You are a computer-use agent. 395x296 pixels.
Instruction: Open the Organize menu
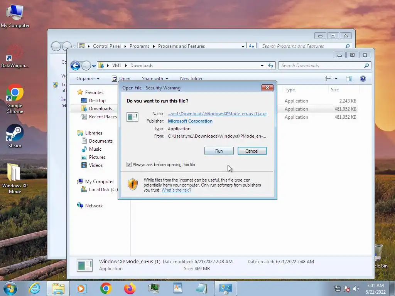pyautogui.click(x=88, y=79)
